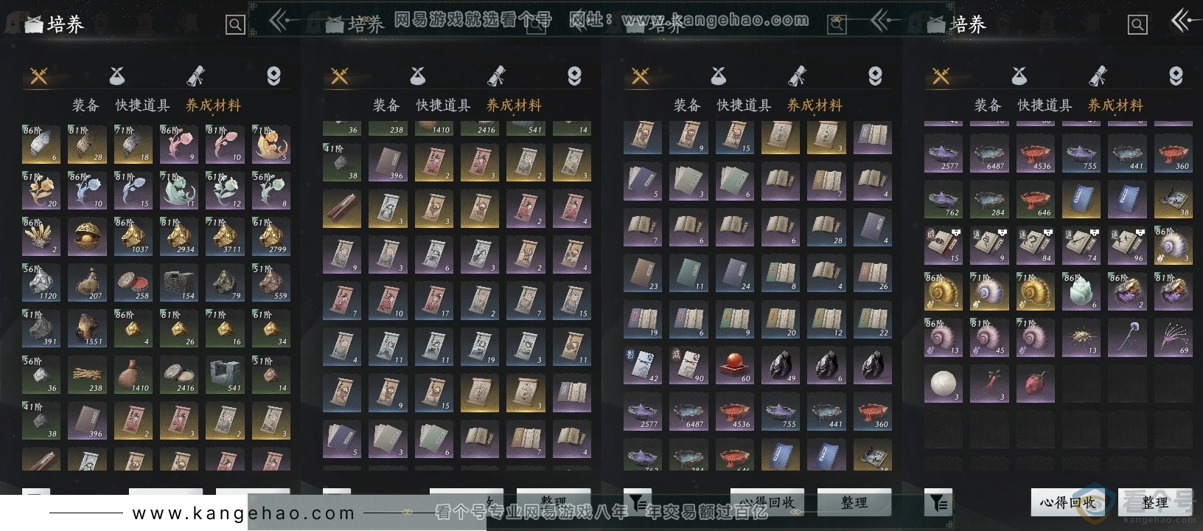Select the brown ore with count 1551
This screenshot has width=1203, height=531.
coord(87,329)
